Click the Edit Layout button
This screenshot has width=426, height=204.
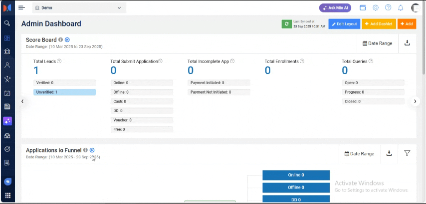(344, 24)
